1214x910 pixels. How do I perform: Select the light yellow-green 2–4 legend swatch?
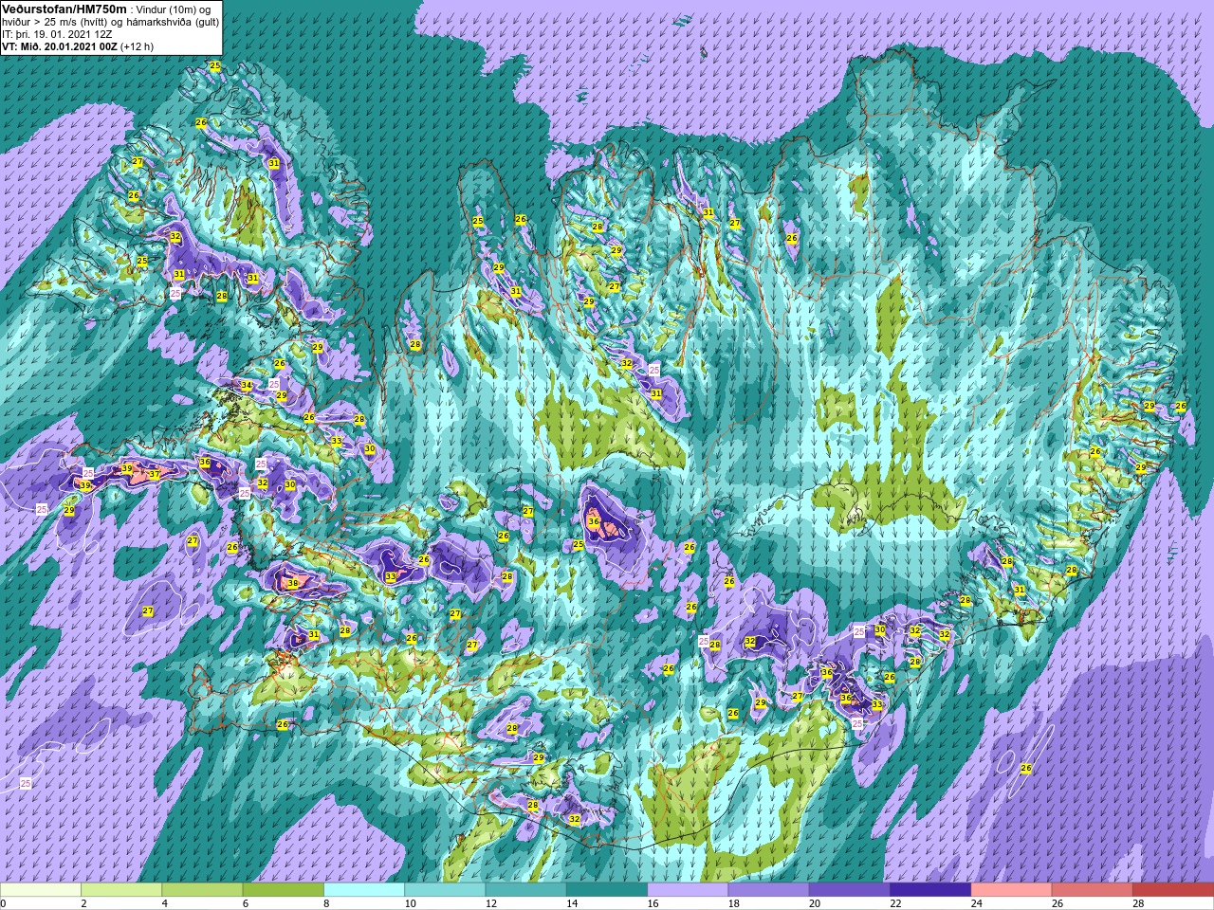[x=121, y=890]
